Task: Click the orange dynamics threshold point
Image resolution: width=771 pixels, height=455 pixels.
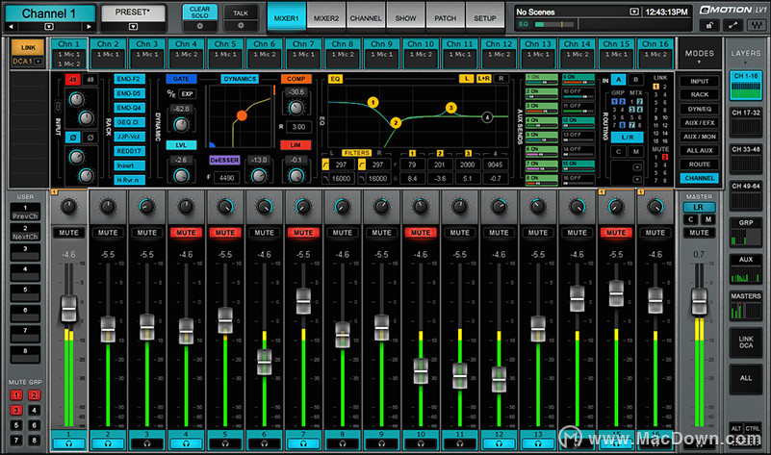Action: 242,115
